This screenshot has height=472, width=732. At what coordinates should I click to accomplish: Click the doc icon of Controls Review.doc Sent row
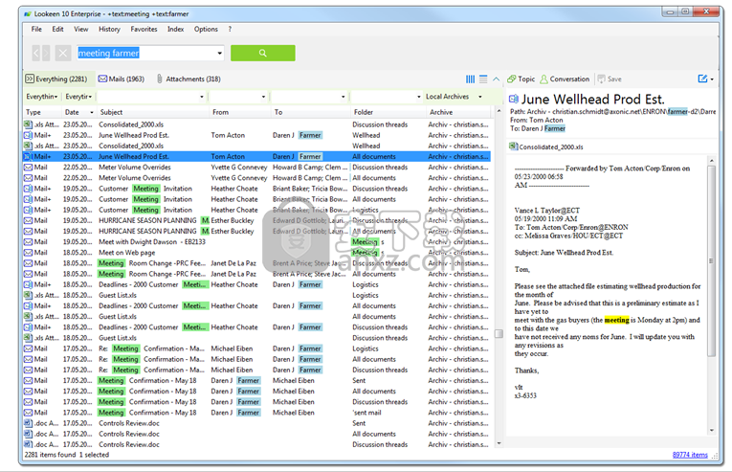click(x=28, y=423)
